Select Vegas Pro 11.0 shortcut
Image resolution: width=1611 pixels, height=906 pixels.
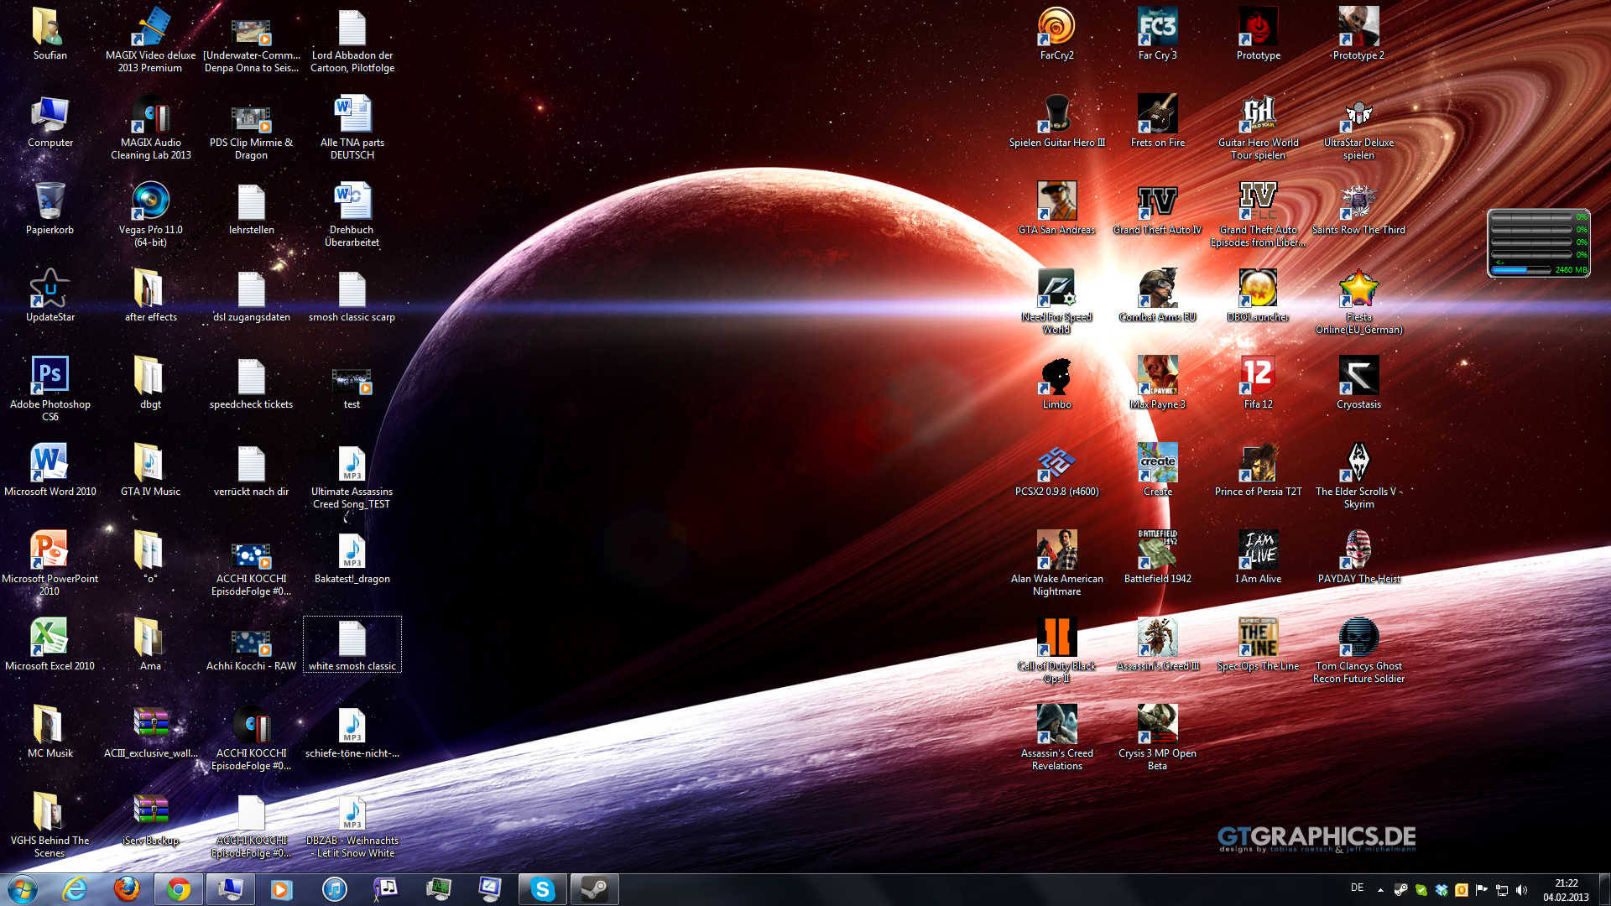(x=150, y=214)
